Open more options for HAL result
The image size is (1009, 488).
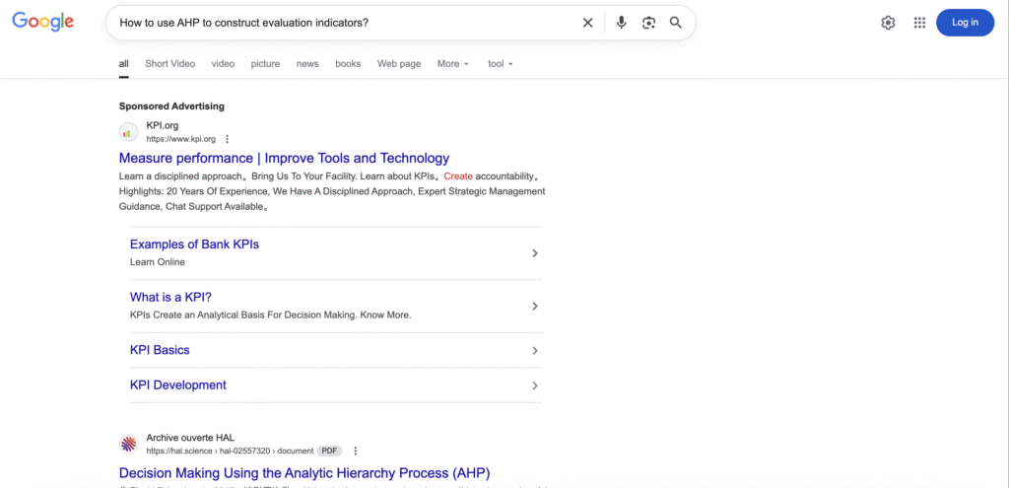pyautogui.click(x=356, y=451)
